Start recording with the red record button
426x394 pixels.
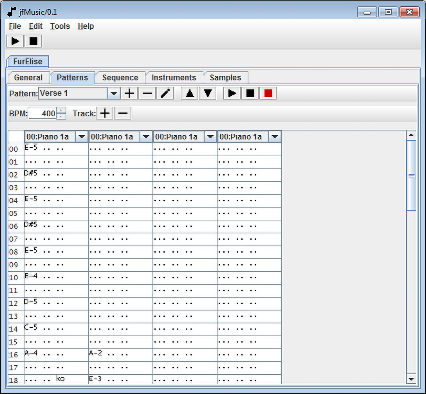click(x=268, y=93)
